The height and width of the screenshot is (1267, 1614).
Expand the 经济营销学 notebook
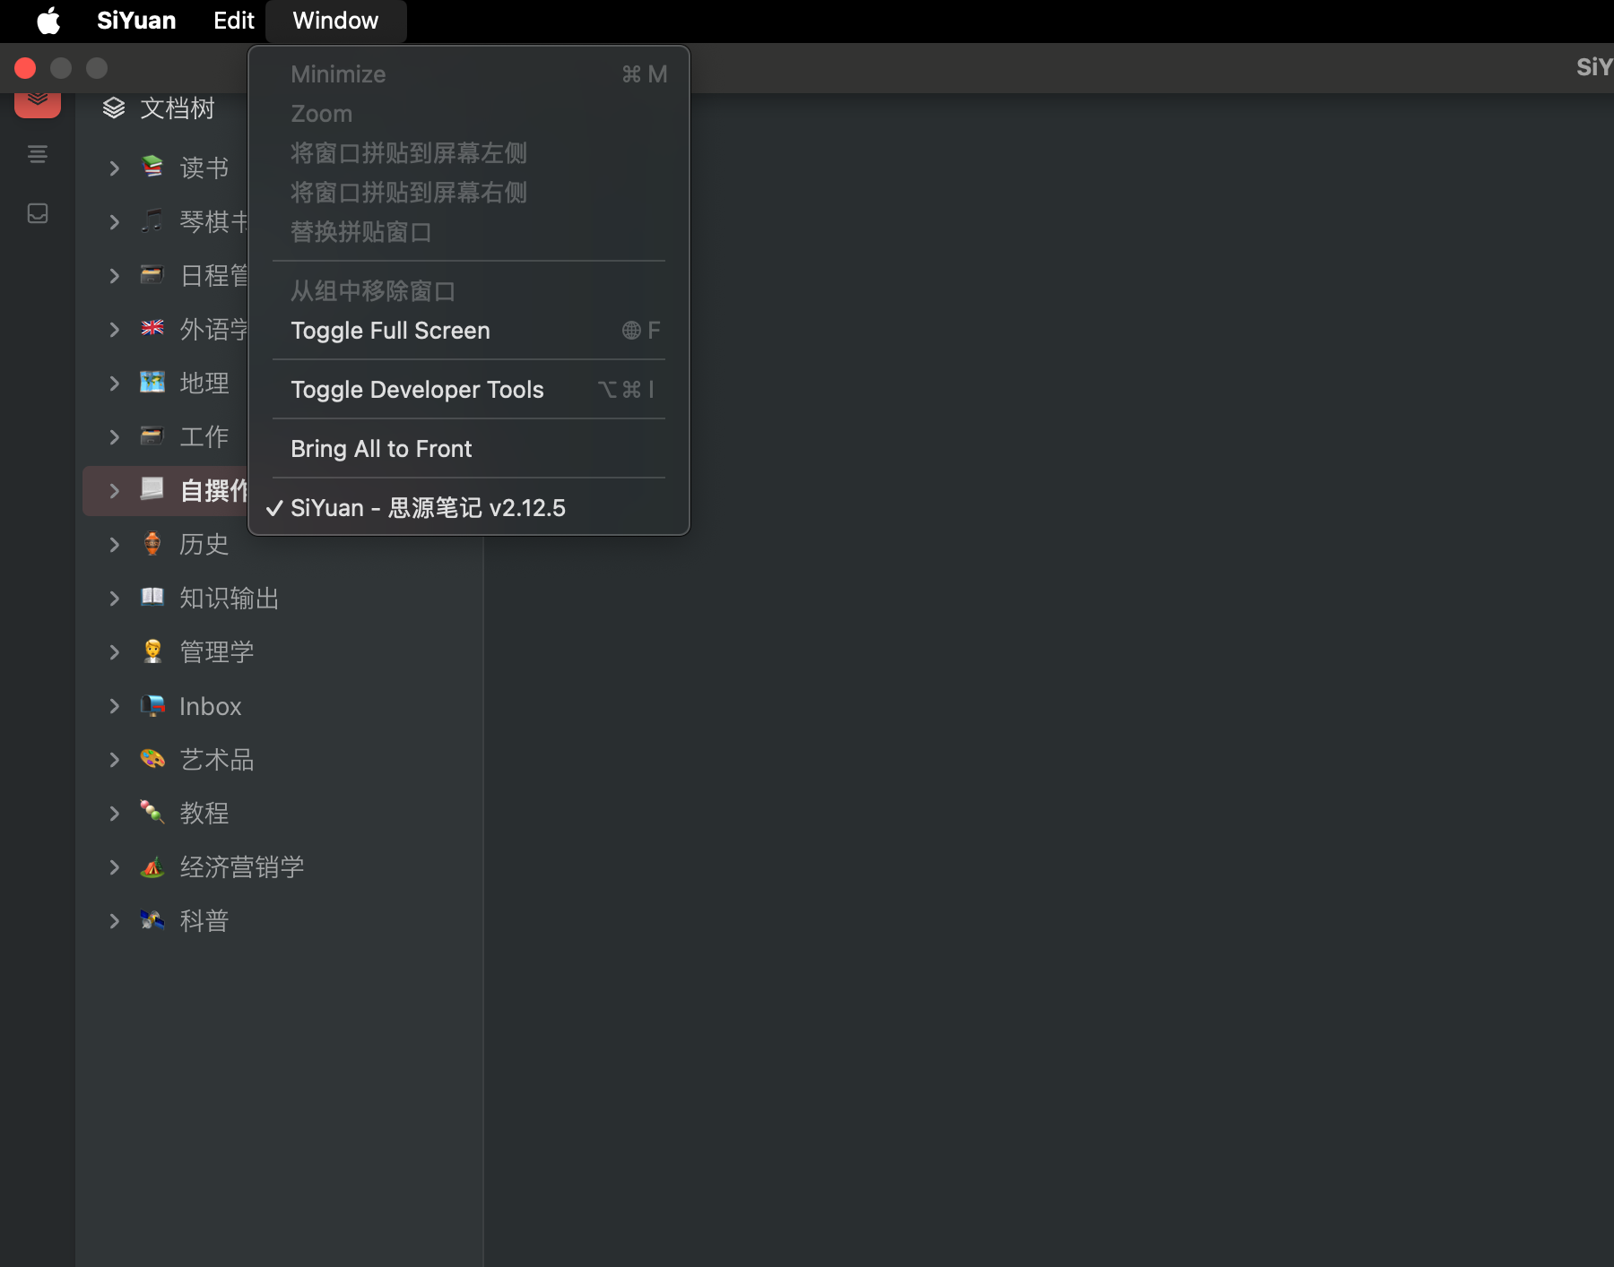point(114,867)
